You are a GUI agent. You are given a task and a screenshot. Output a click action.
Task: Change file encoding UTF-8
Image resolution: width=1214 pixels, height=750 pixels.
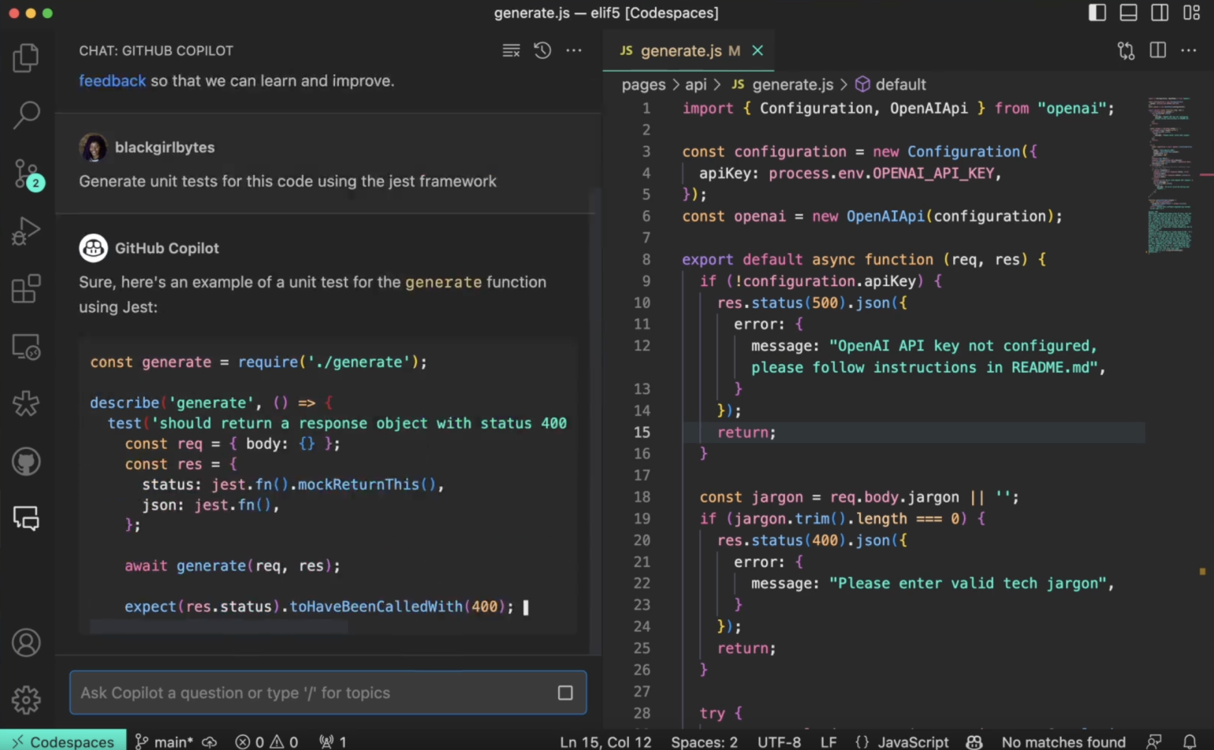pos(779,741)
